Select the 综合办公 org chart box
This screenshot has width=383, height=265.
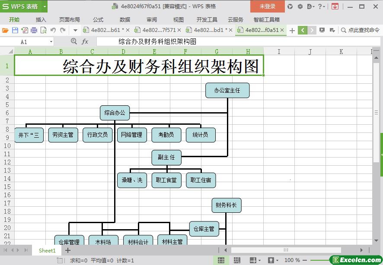pyautogui.click(x=115, y=113)
